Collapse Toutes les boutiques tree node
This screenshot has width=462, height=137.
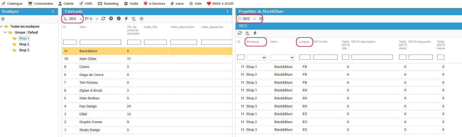pyautogui.click(x=2, y=26)
